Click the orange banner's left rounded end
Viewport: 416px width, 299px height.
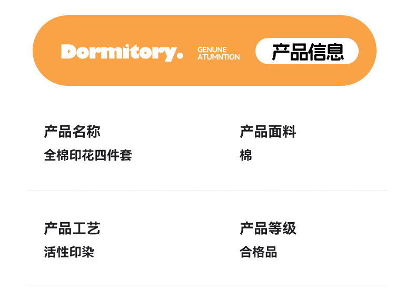(46, 51)
